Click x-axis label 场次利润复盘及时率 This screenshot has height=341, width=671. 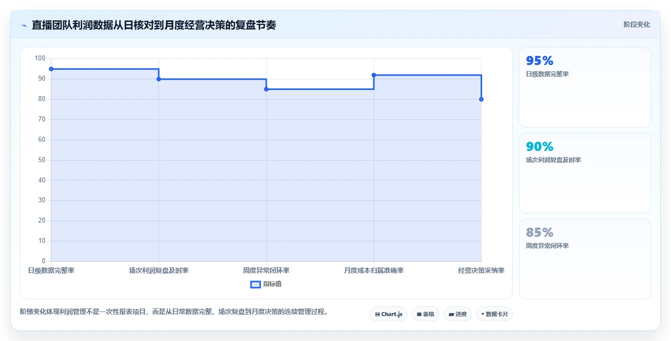pos(159,271)
